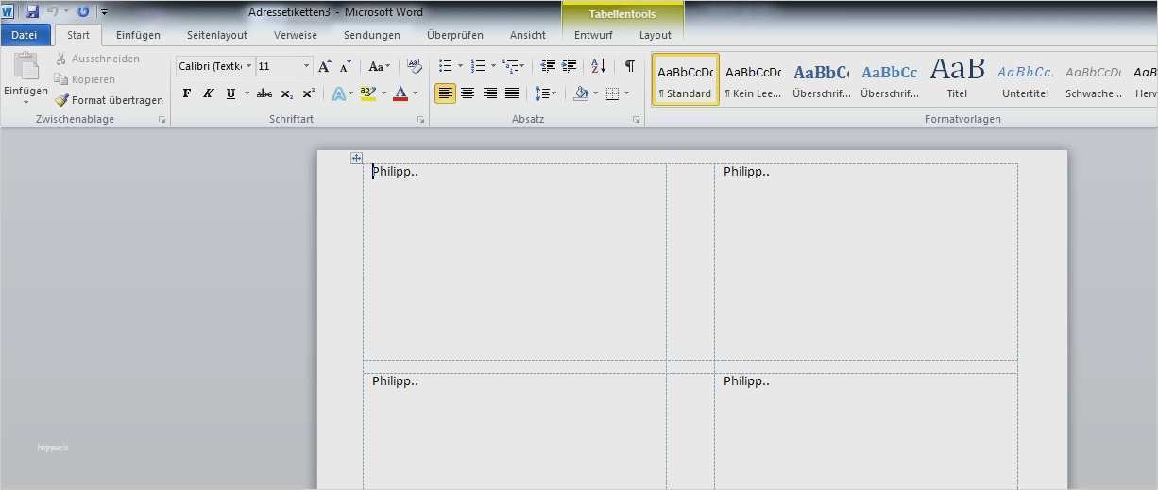Image resolution: width=1158 pixels, height=490 pixels.
Task: Switch to the Ansicht tab
Action: (x=528, y=35)
